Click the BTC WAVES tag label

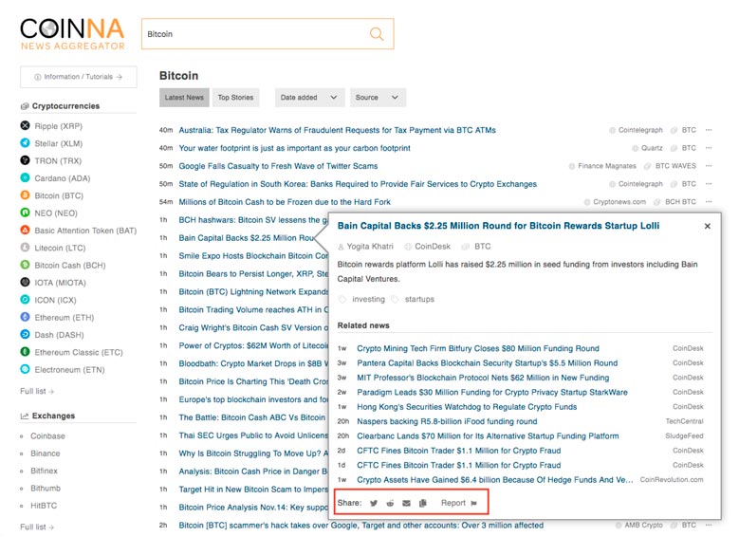[675, 166]
